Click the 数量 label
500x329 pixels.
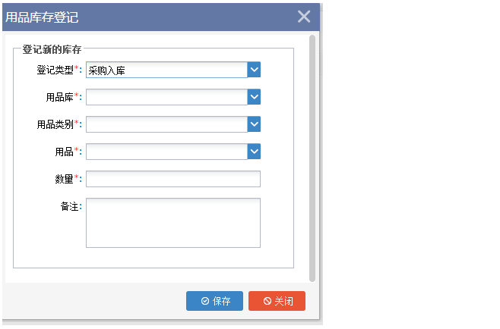[x=68, y=179]
